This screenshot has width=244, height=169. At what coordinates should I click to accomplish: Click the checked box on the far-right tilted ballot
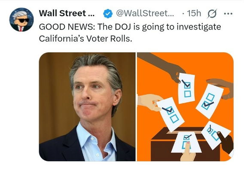tap(206, 106)
